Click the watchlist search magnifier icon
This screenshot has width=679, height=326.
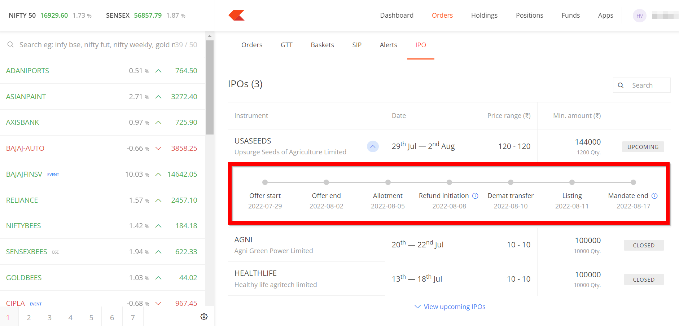pos(10,44)
